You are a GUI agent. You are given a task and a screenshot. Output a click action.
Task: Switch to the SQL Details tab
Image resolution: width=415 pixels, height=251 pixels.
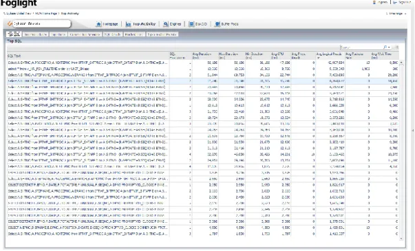(112, 34)
